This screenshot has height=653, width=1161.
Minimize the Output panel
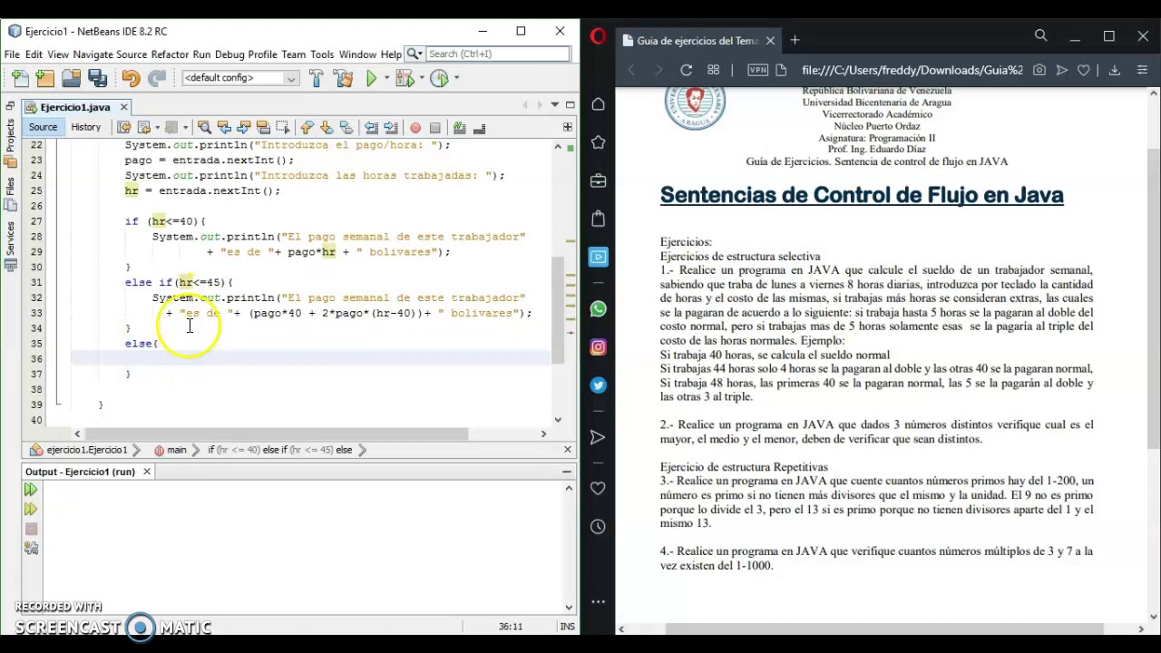567,472
